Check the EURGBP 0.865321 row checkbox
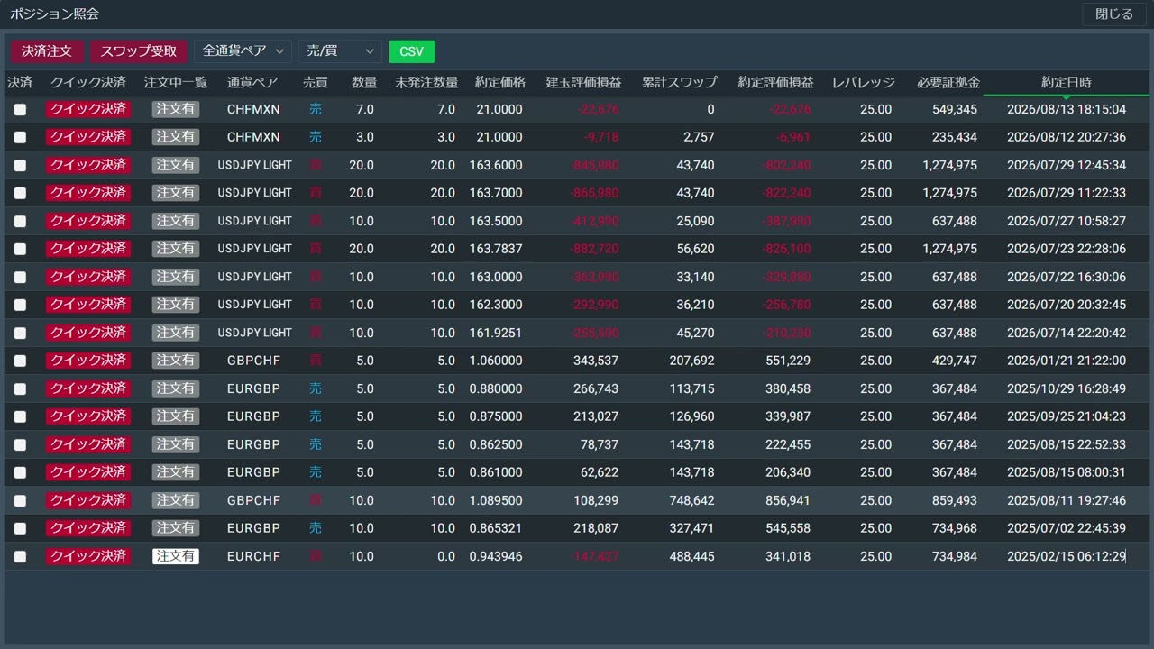This screenshot has height=649, width=1154. [20, 529]
